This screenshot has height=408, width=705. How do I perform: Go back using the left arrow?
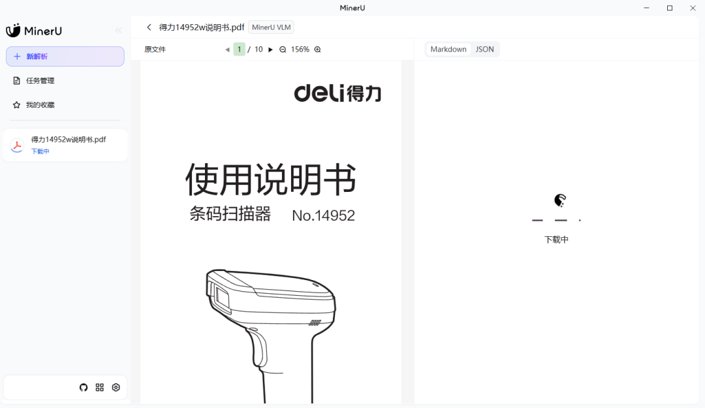[x=149, y=27]
